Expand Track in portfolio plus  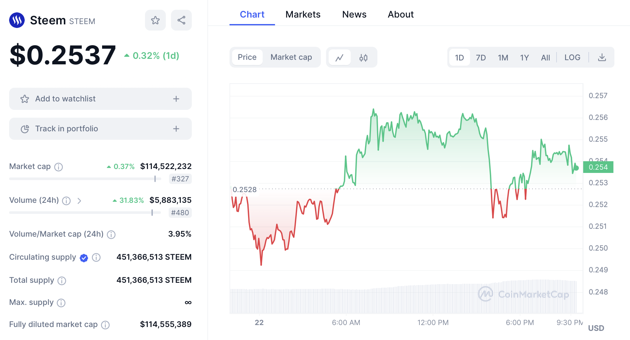176,129
